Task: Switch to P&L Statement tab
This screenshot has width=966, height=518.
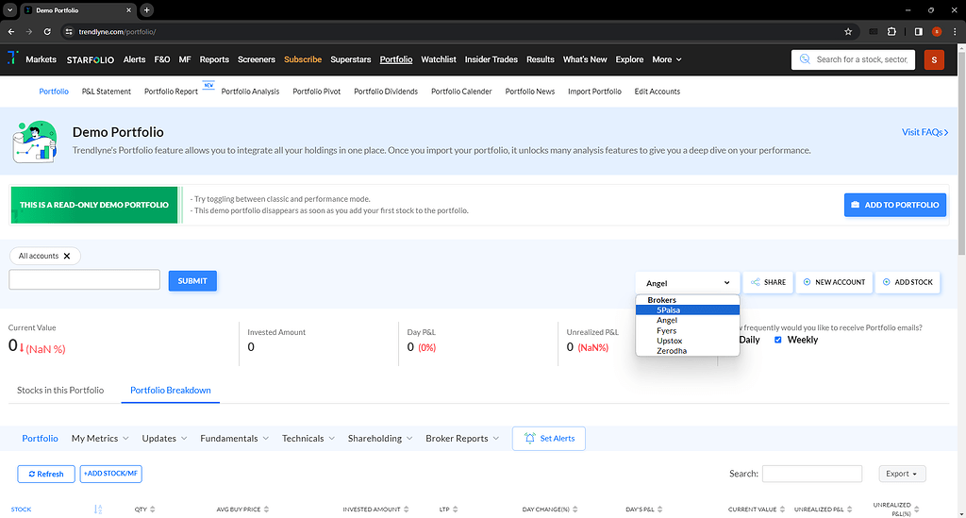Action: [107, 92]
